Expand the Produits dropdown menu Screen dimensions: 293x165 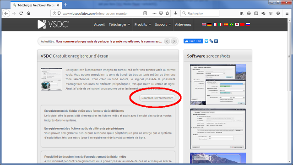click(x=142, y=24)
